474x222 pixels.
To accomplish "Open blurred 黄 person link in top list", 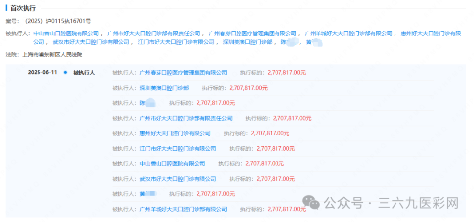I will pyautogui.click(x=314, y=42).
